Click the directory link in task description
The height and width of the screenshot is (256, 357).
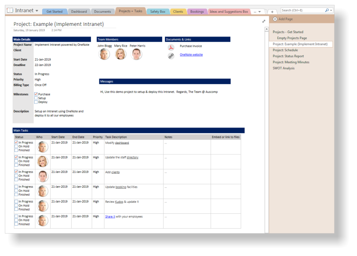pyautogui.click(x=132, y=157)
